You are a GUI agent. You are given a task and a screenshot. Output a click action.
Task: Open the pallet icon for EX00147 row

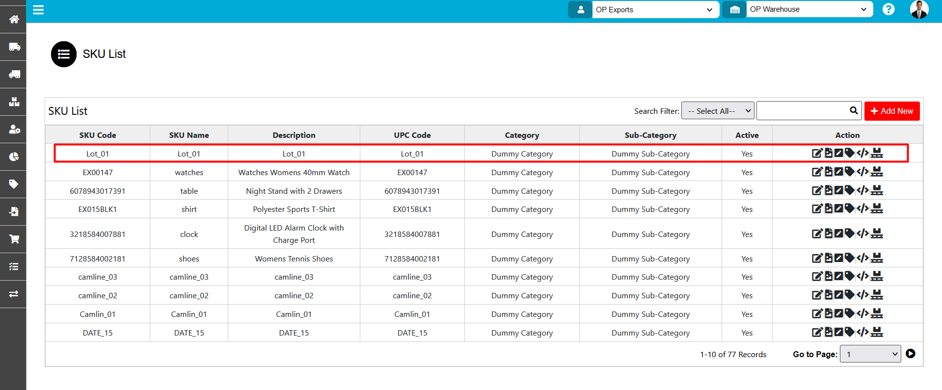coord(877,172)
